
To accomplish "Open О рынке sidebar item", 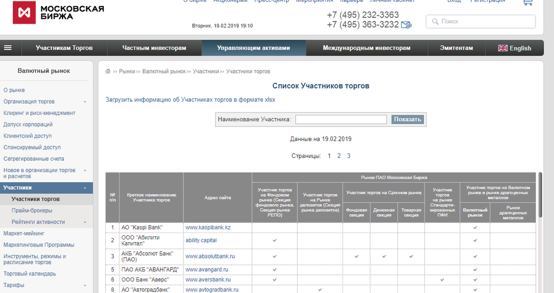I will [x=14, y=90].
